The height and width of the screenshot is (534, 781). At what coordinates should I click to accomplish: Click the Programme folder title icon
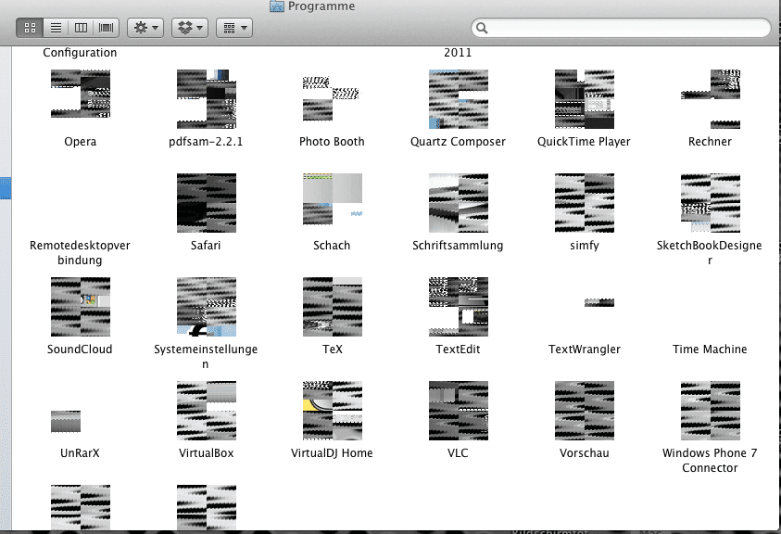click(277, 6)
